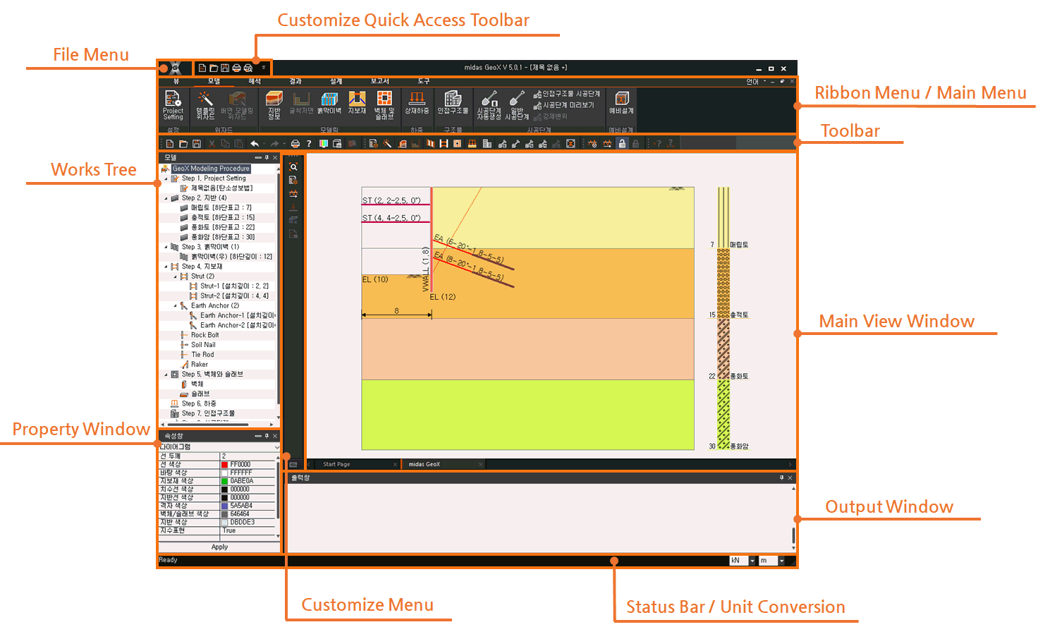Click the Save icon in quick access toolbar
The height and width of the screenshot is (627, 1038).
[225, 68]
